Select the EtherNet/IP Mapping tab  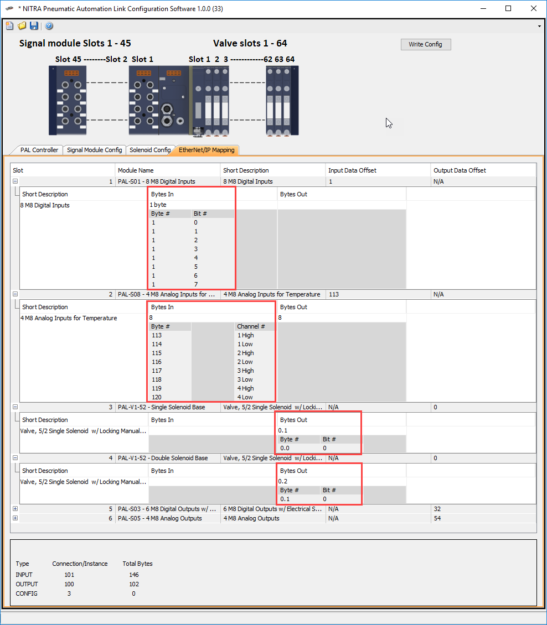click(x=207, y=150)
